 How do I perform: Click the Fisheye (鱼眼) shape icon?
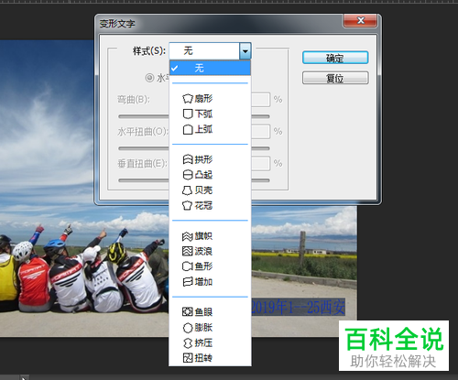pyautogui.click(x=188, y=312)
